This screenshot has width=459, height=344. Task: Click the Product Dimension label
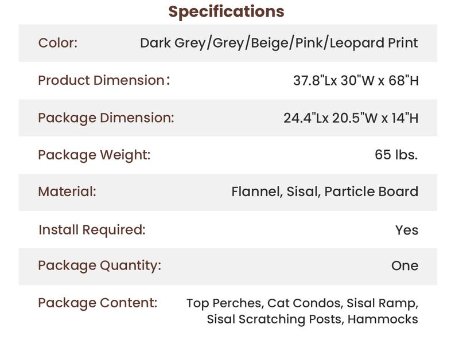103,80
